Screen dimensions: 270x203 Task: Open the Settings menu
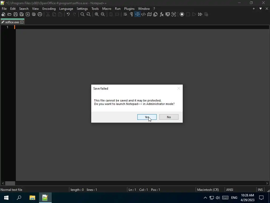point(82,9)
